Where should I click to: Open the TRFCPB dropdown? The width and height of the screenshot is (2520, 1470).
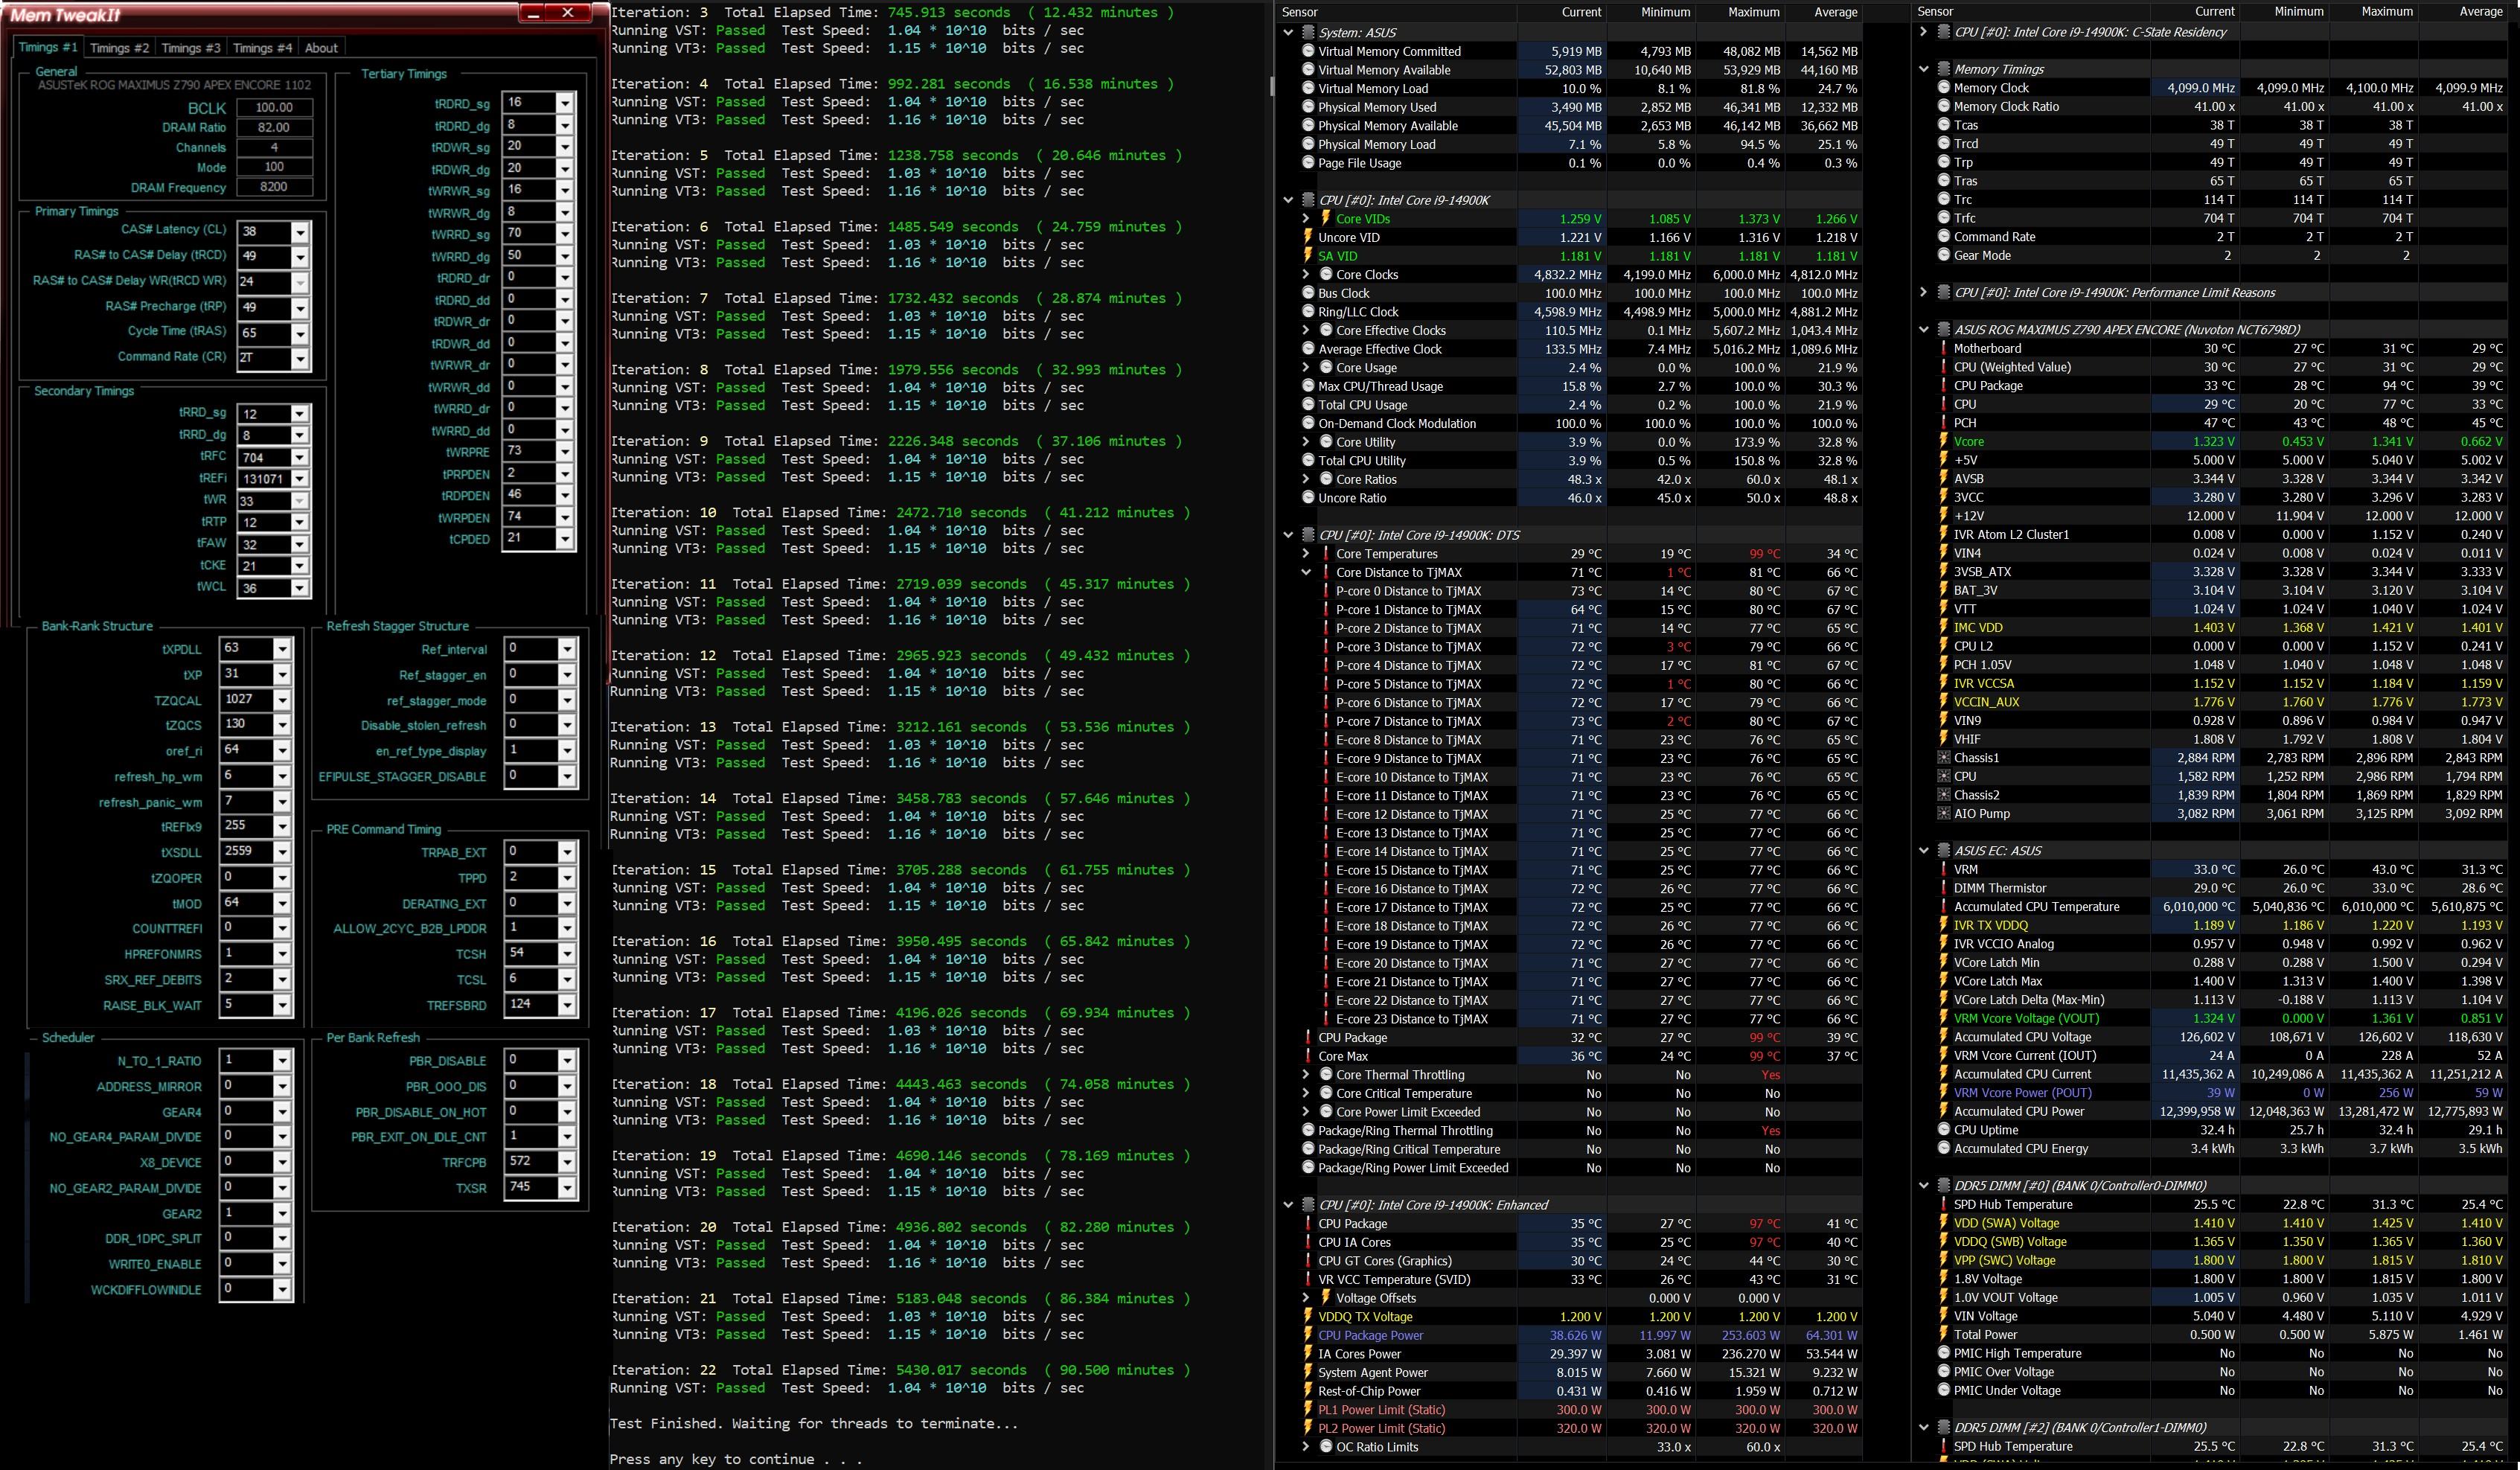pyautogui.click(x=567, y=1162)
